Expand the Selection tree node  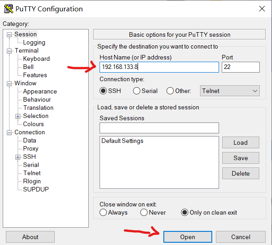[18, 116]
